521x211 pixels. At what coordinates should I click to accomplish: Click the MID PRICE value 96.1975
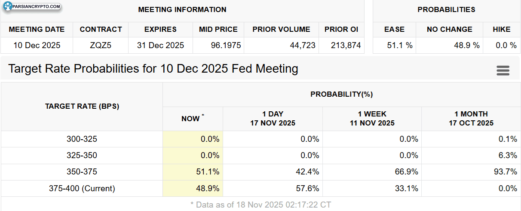tap(218, 45)
